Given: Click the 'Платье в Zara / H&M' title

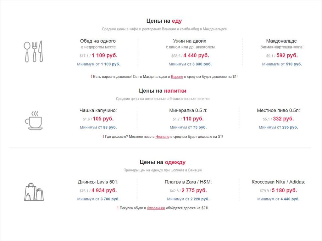Looking at the screenshot, I should pyautogui.click(x=188, y=182).
